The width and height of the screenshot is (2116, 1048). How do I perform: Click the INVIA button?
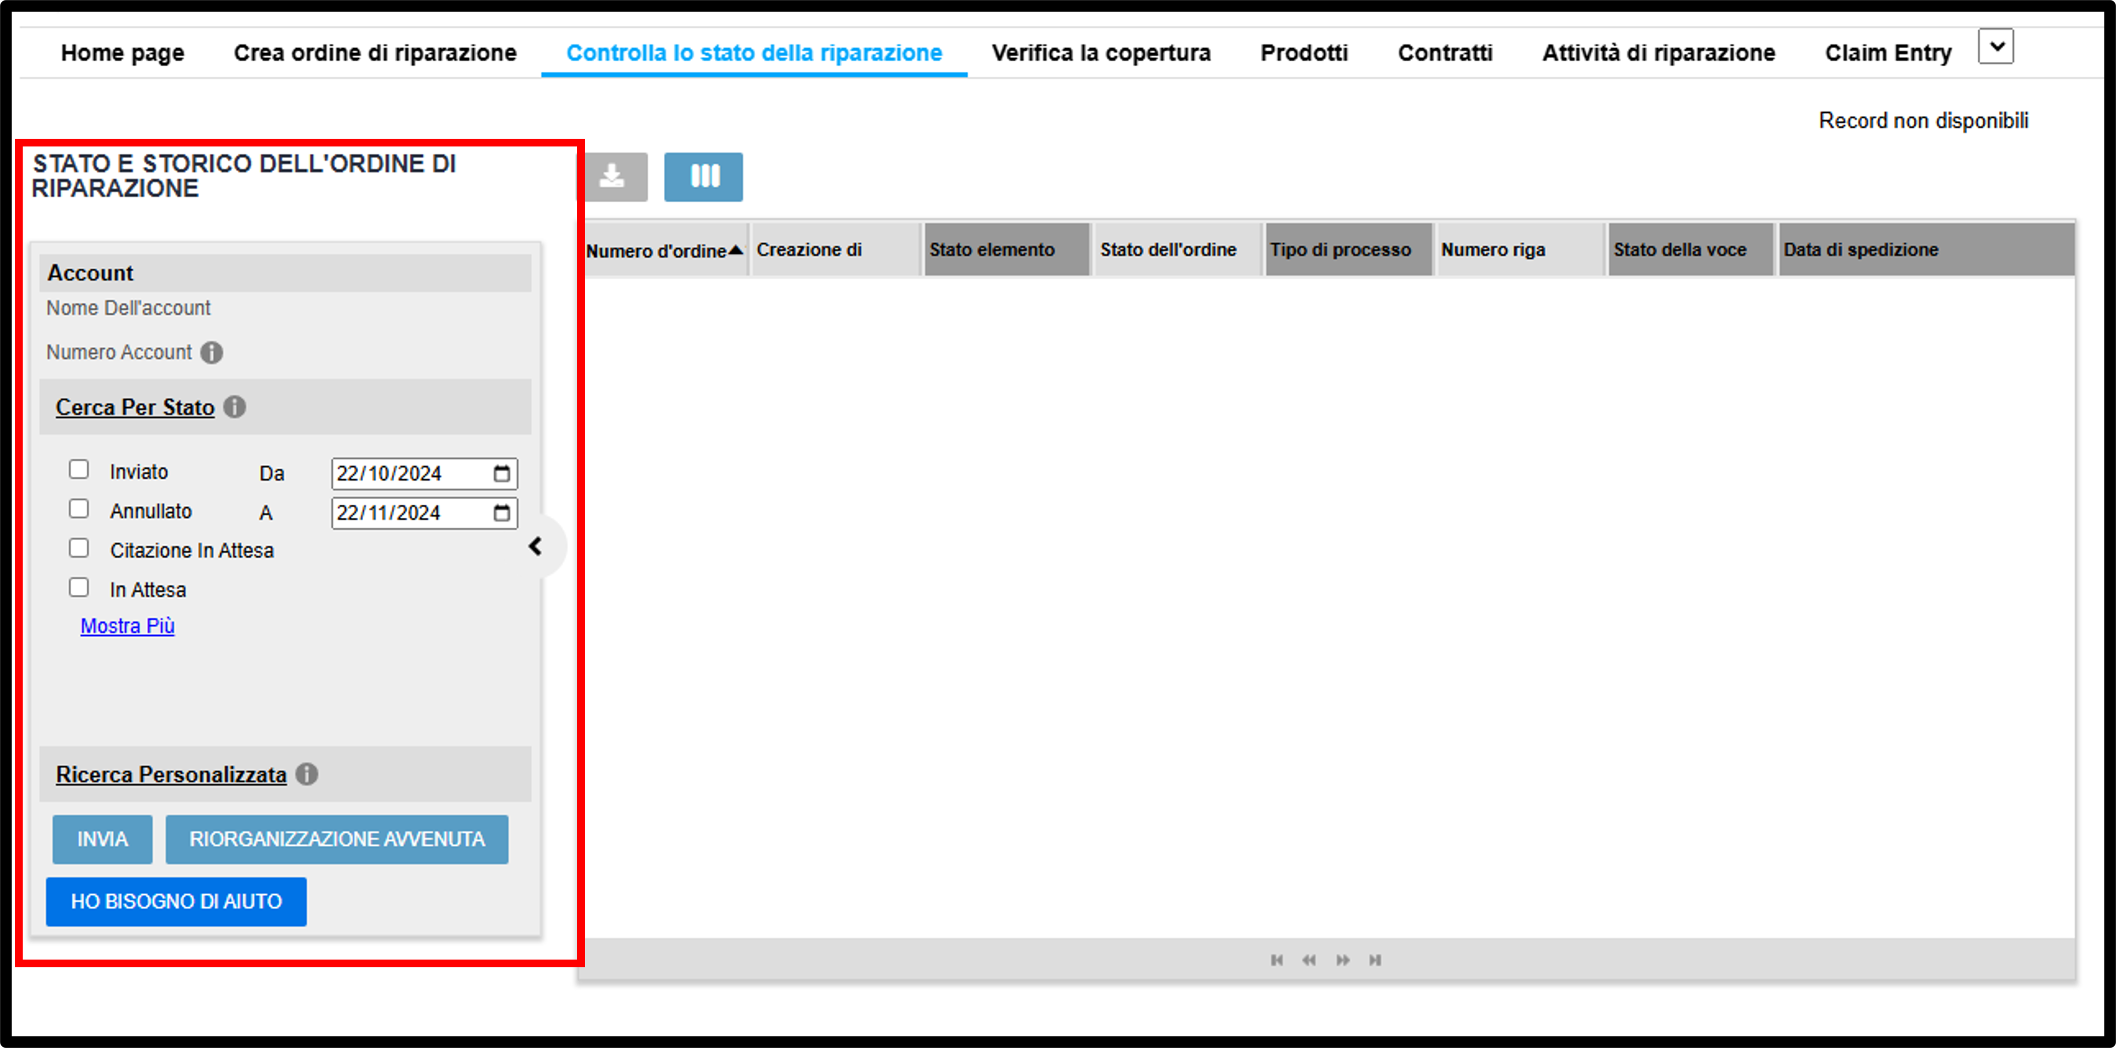click(x=103, y=839)
